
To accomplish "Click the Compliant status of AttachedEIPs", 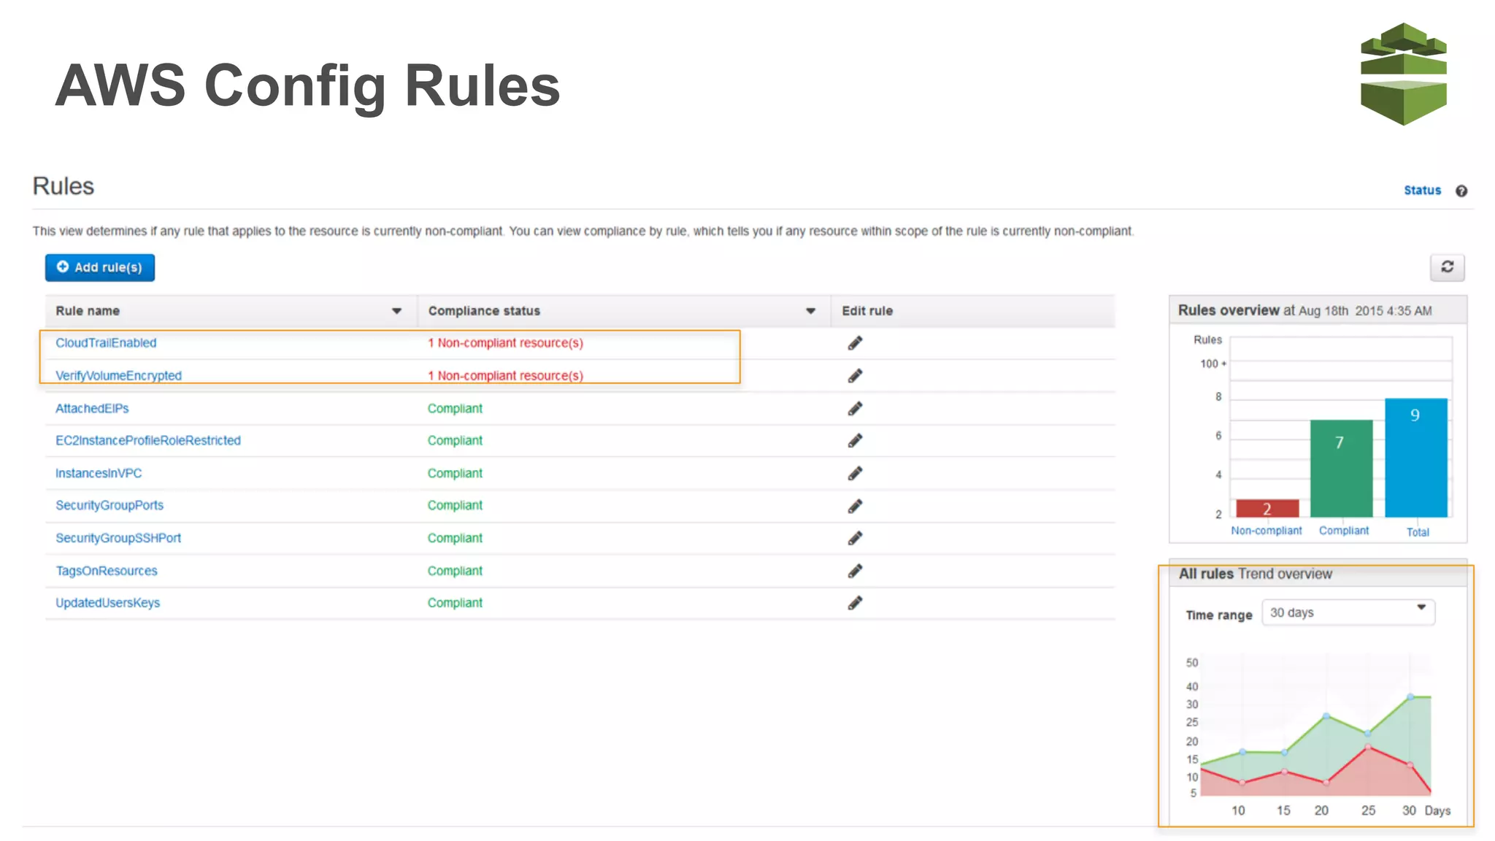I will [455, 408].
